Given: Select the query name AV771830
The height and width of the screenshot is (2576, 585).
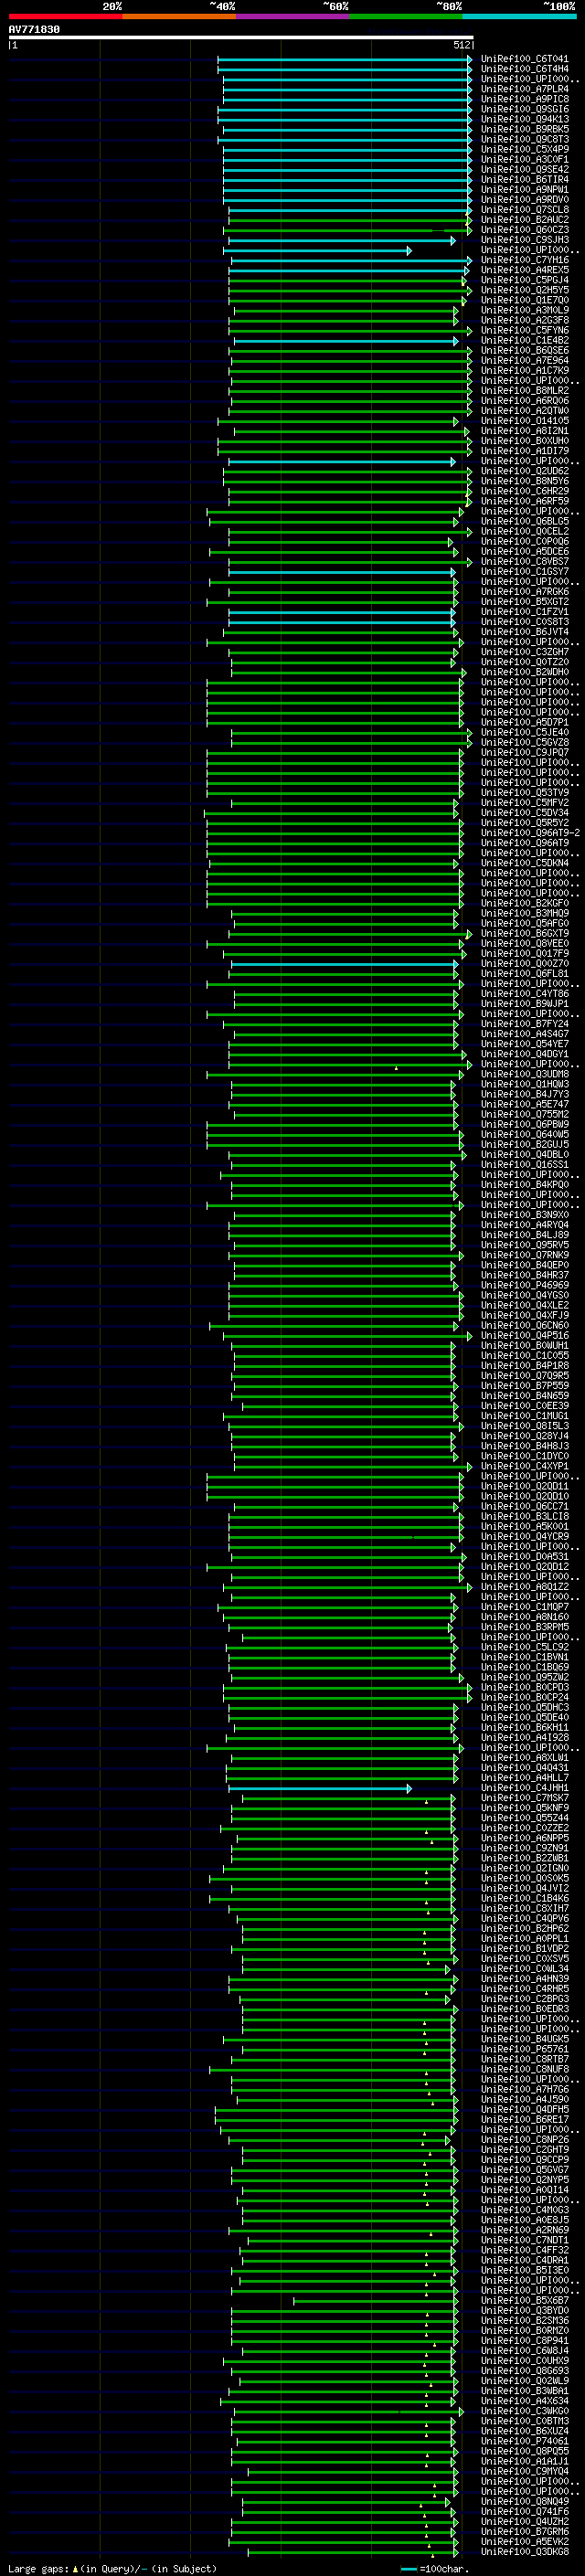Looking at the screenshot, I should [x=34, y=30].
